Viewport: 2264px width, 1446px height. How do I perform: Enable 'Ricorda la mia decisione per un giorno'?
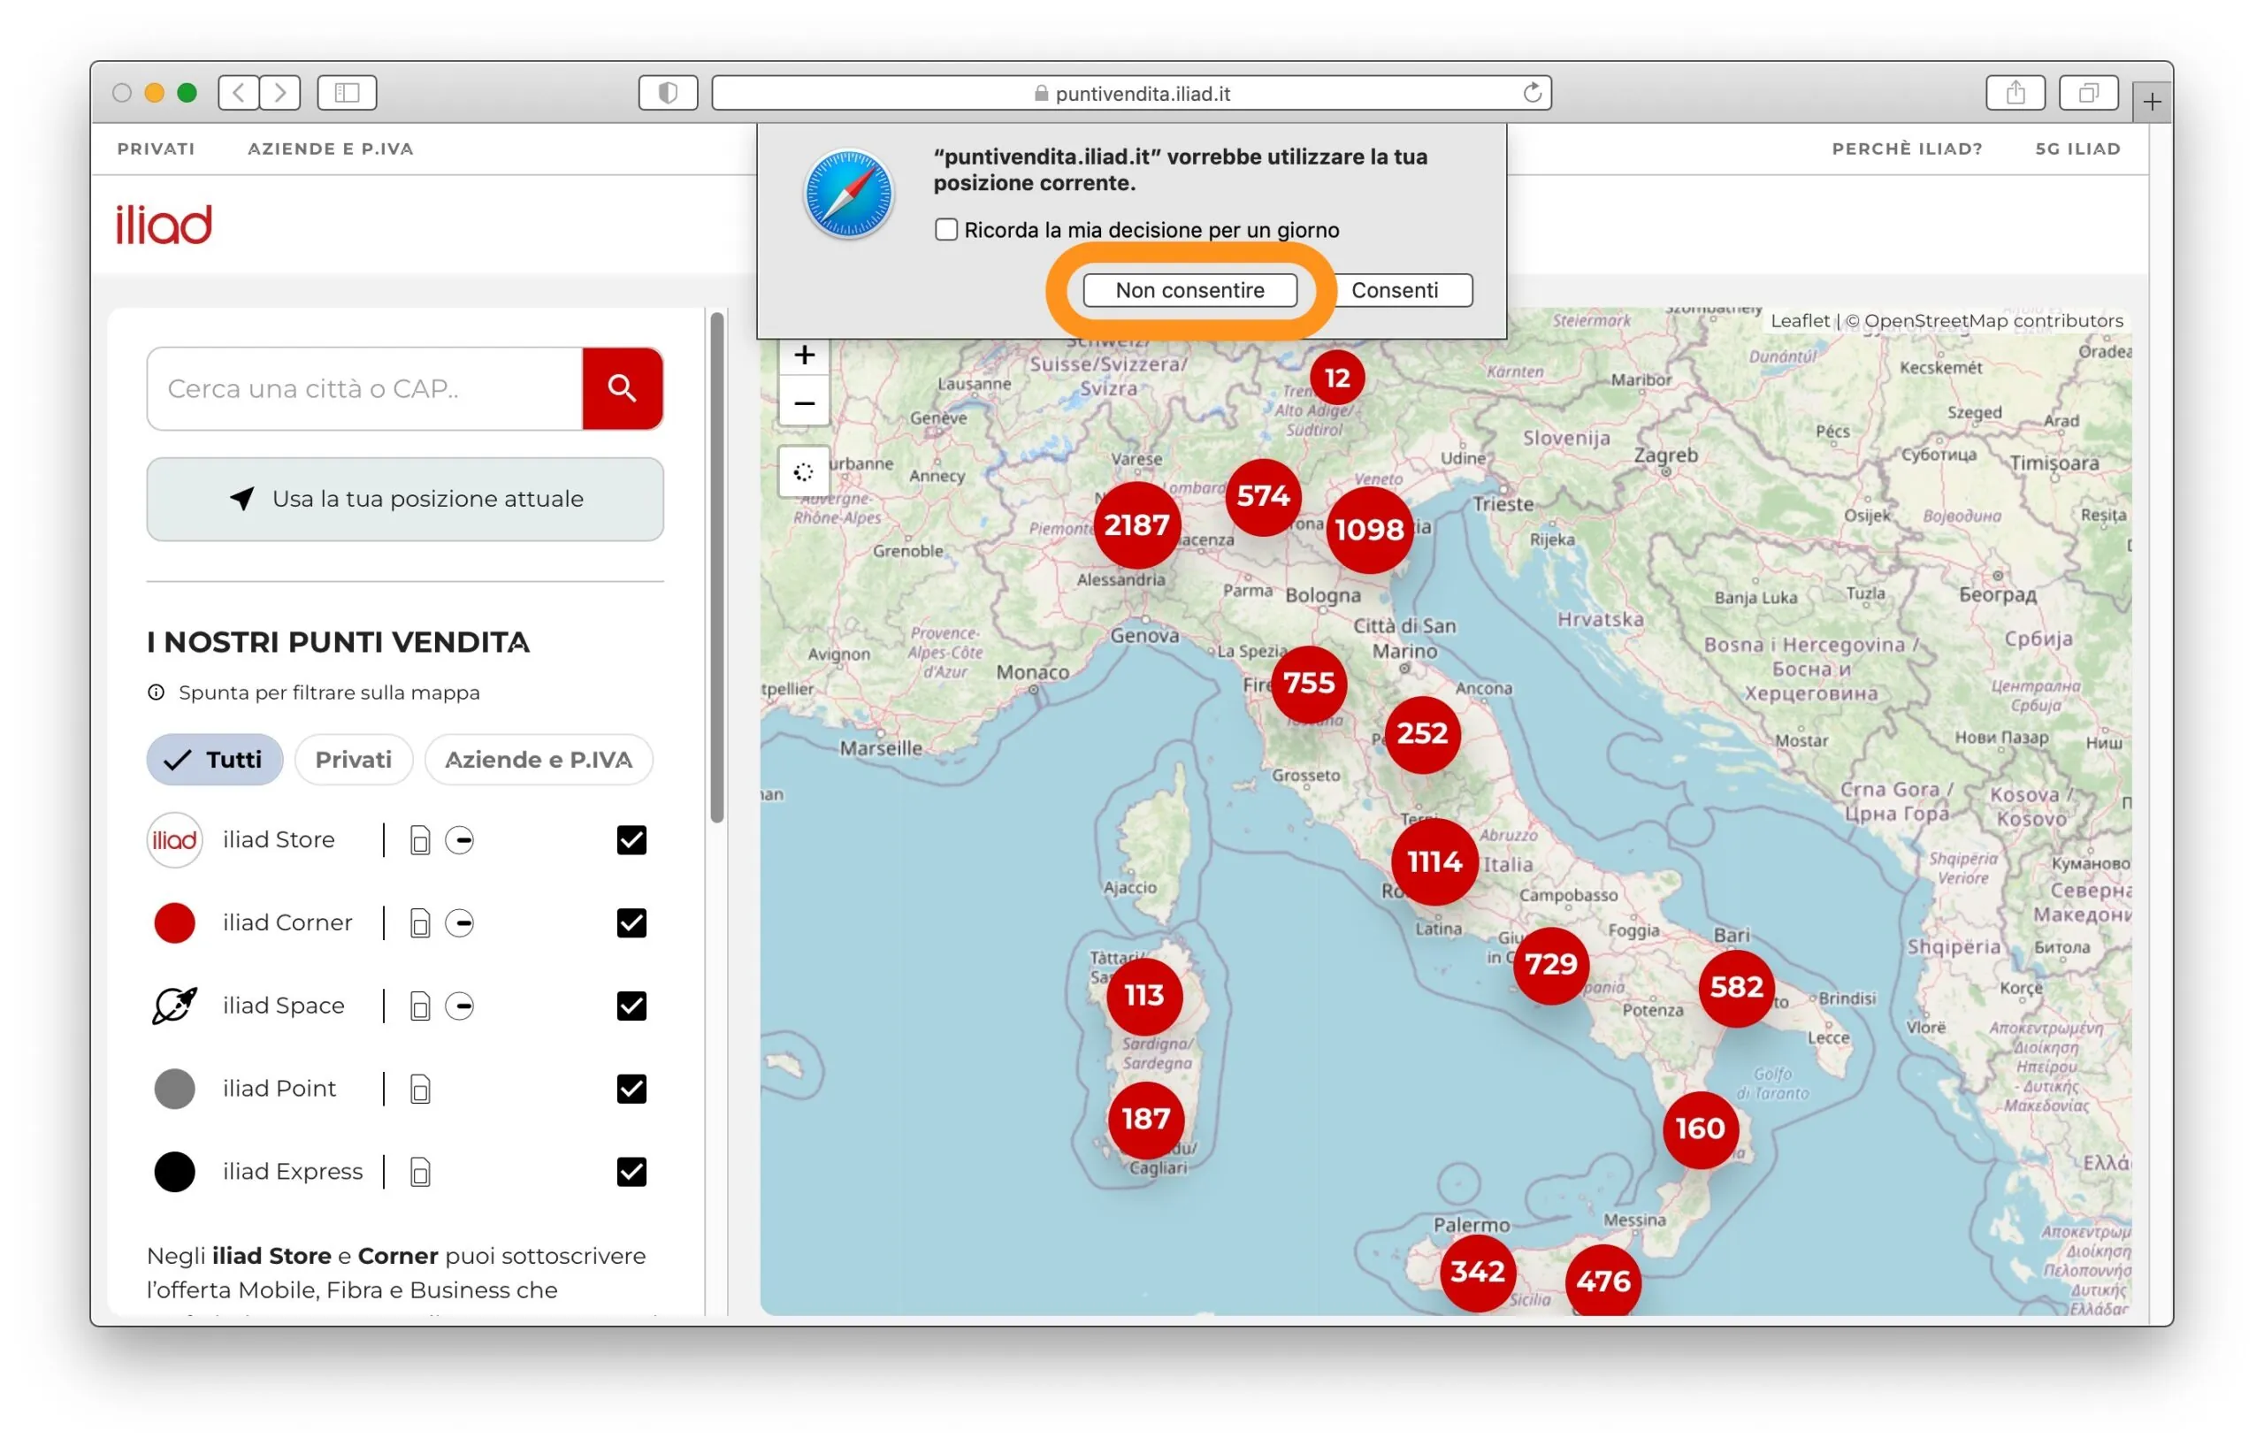[946, 228]
